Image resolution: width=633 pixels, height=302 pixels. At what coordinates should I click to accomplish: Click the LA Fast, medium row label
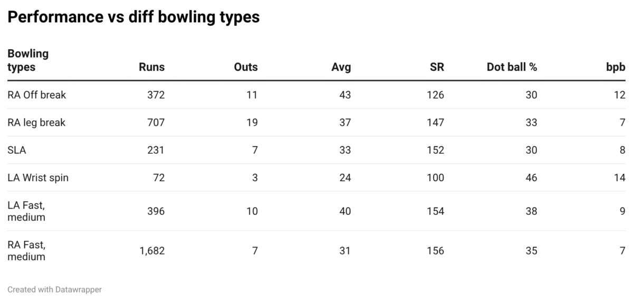pyautogui.click(x=26, y=211)
